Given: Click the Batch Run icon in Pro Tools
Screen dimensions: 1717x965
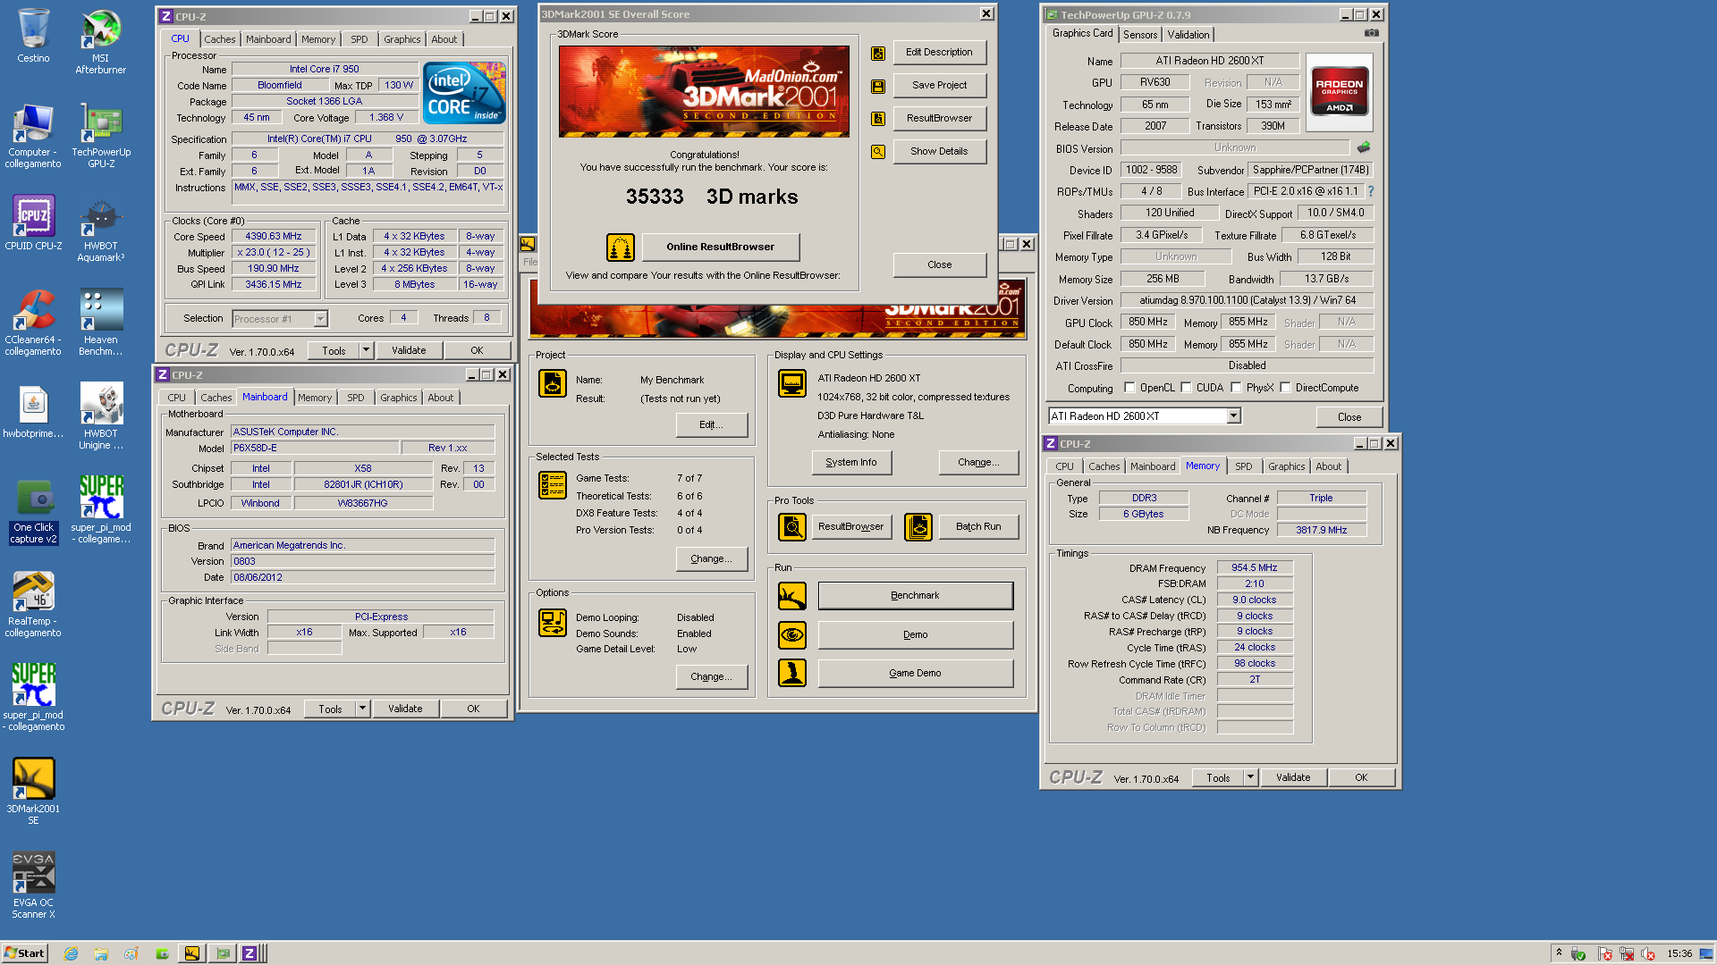Looking at the screenshot, I should pyautogui.click(x=918, y=527).
